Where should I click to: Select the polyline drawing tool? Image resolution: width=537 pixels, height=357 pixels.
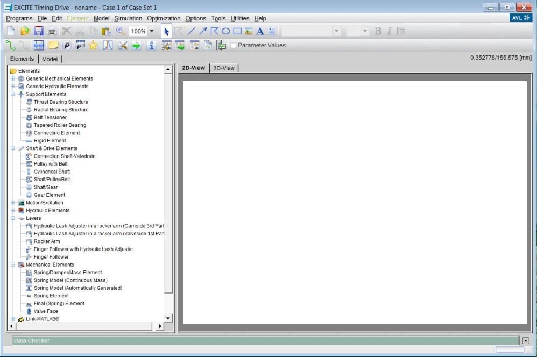214,32
